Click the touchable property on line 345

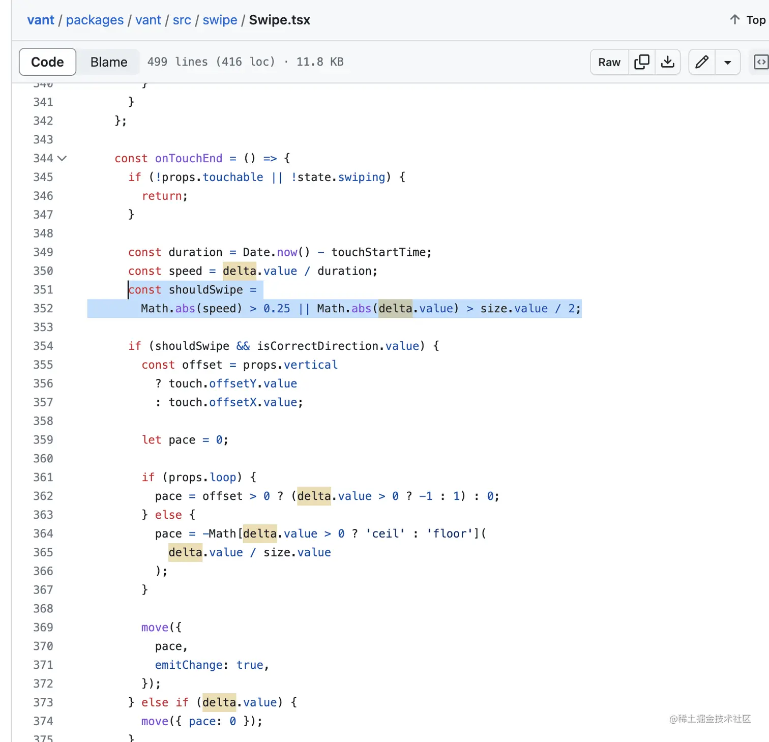pos(233,177)
